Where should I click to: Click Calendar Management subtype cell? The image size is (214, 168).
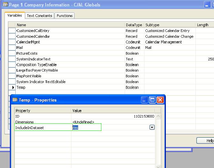170,42
